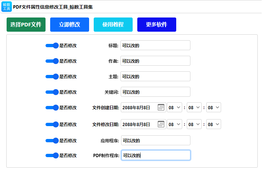Click 选择PDF文件 button
Viewport: 264px width, 170px height.
pyautogui.click(x=26, y=25)
